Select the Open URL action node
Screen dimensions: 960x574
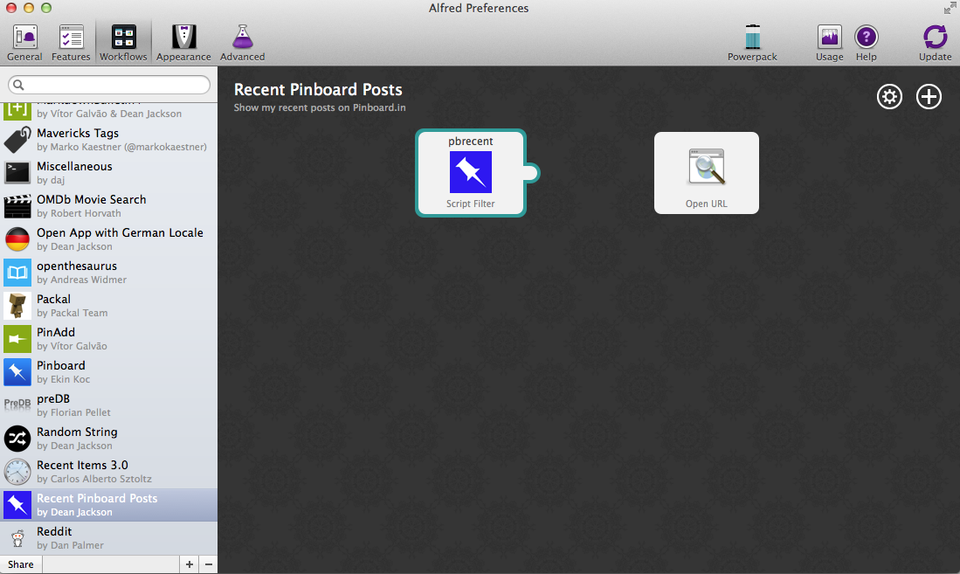click(707, 173)
